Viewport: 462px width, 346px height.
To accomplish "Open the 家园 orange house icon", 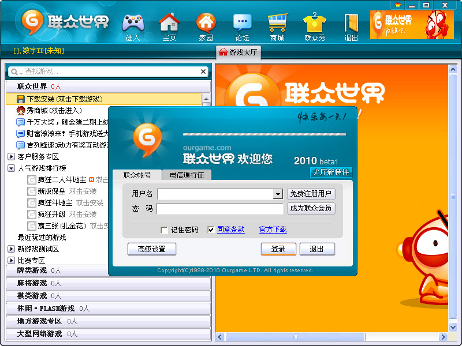I will pos(206,22).
